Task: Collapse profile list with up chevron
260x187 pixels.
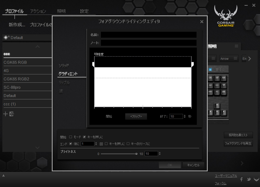Action: click(x=38, y=47)
